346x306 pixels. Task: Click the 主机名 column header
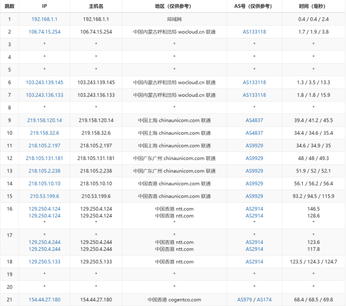96,6
